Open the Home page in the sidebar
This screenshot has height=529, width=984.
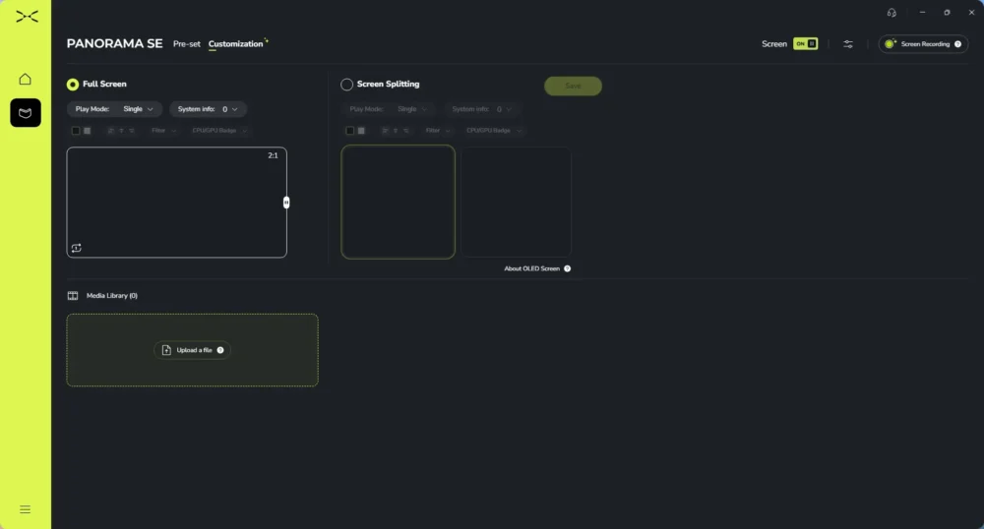pos(26,79)
